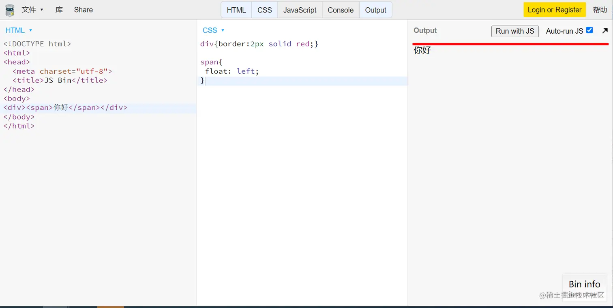Click the float: left; CSS declaration
This screenshot has height=308, width=613.
(x=232, y=71)
